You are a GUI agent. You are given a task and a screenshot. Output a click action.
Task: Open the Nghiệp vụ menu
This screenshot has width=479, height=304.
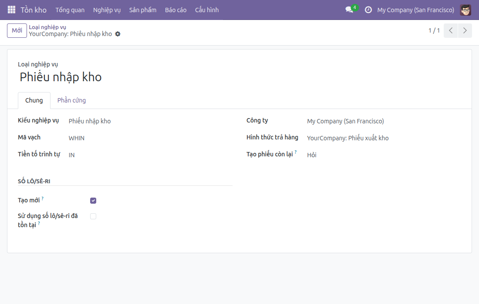coord(107,10)
